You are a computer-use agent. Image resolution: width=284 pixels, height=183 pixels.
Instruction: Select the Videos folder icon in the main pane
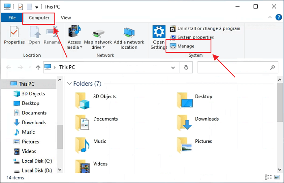pos(82,167)
